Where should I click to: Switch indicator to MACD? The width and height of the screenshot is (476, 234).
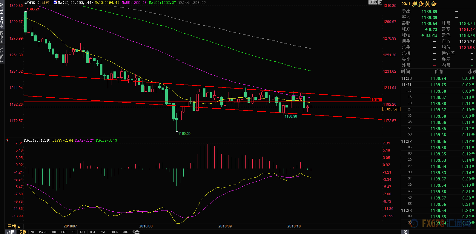pos(43,232)
